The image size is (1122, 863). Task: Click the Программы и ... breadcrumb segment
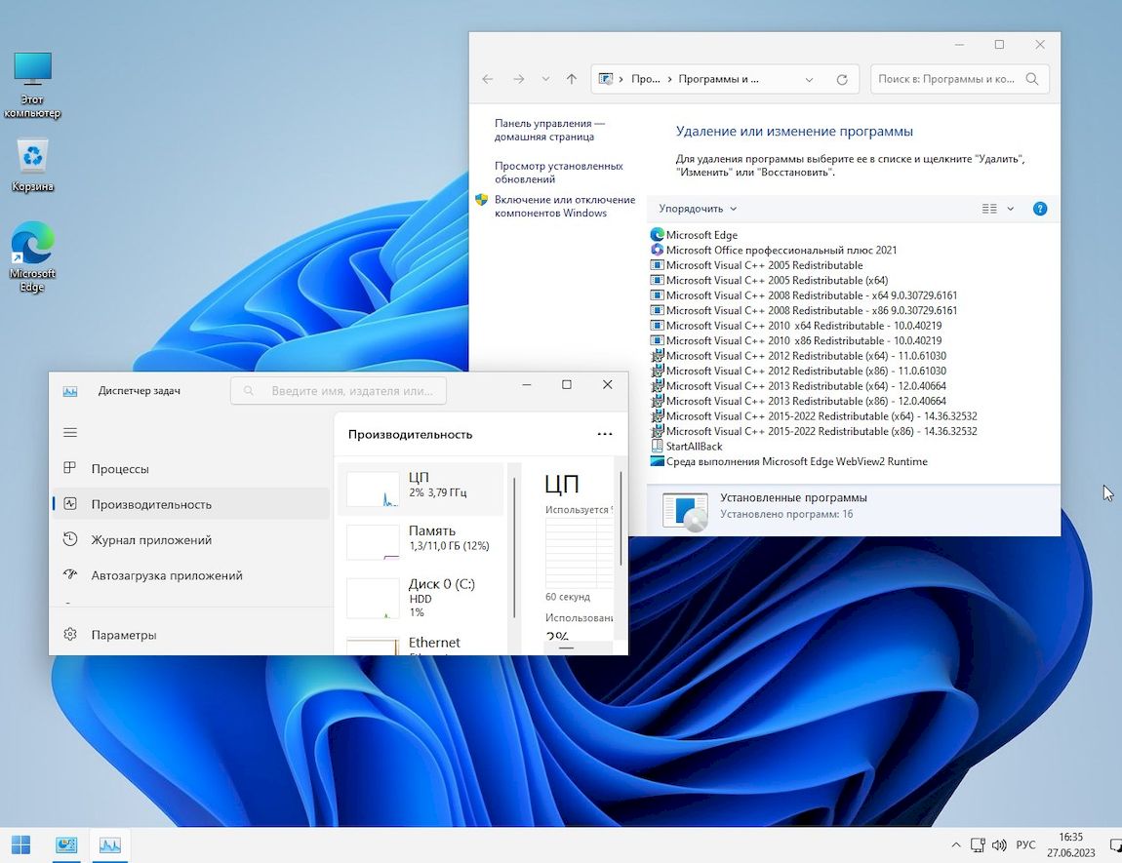(x=718, y=79)
